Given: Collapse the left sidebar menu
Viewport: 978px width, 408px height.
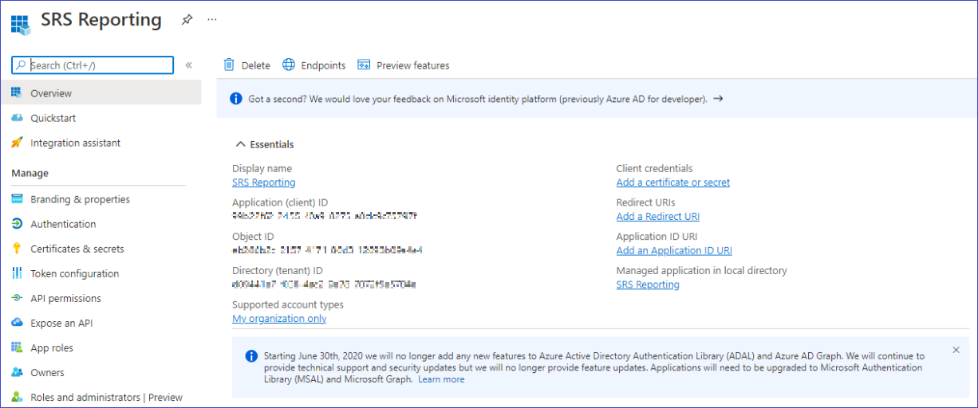Looking at the screenshot, I should 189,65.
